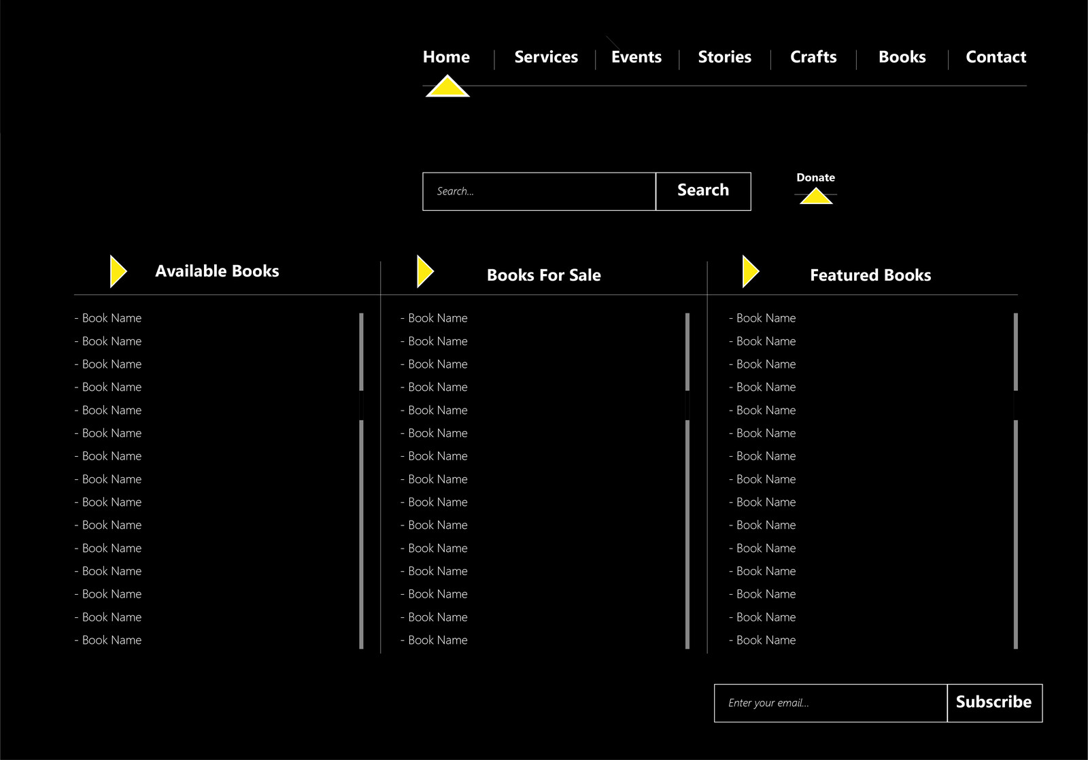This screenshot has width=1088, height=760.
Task: Open first Book Name in Available Books
Action: pos(108,318)
